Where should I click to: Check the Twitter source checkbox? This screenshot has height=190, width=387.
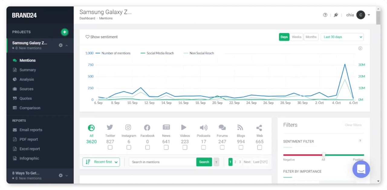110,147
